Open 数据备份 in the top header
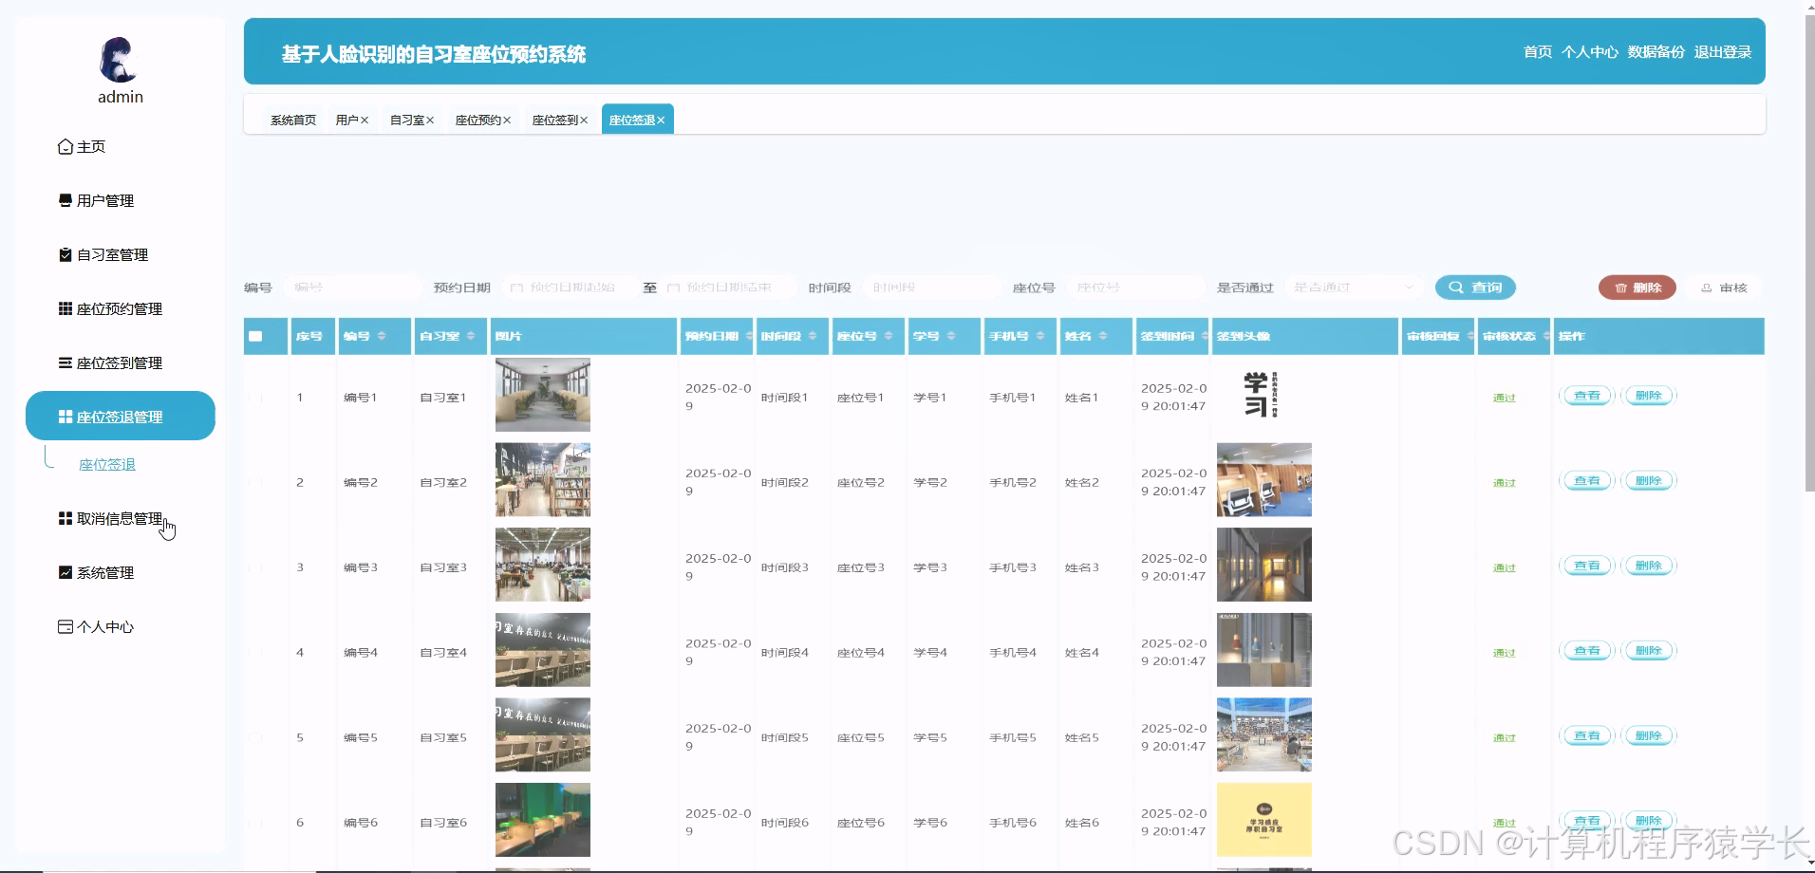Viewport: 1815px width, 873px height. click(x=1656, y=52)
